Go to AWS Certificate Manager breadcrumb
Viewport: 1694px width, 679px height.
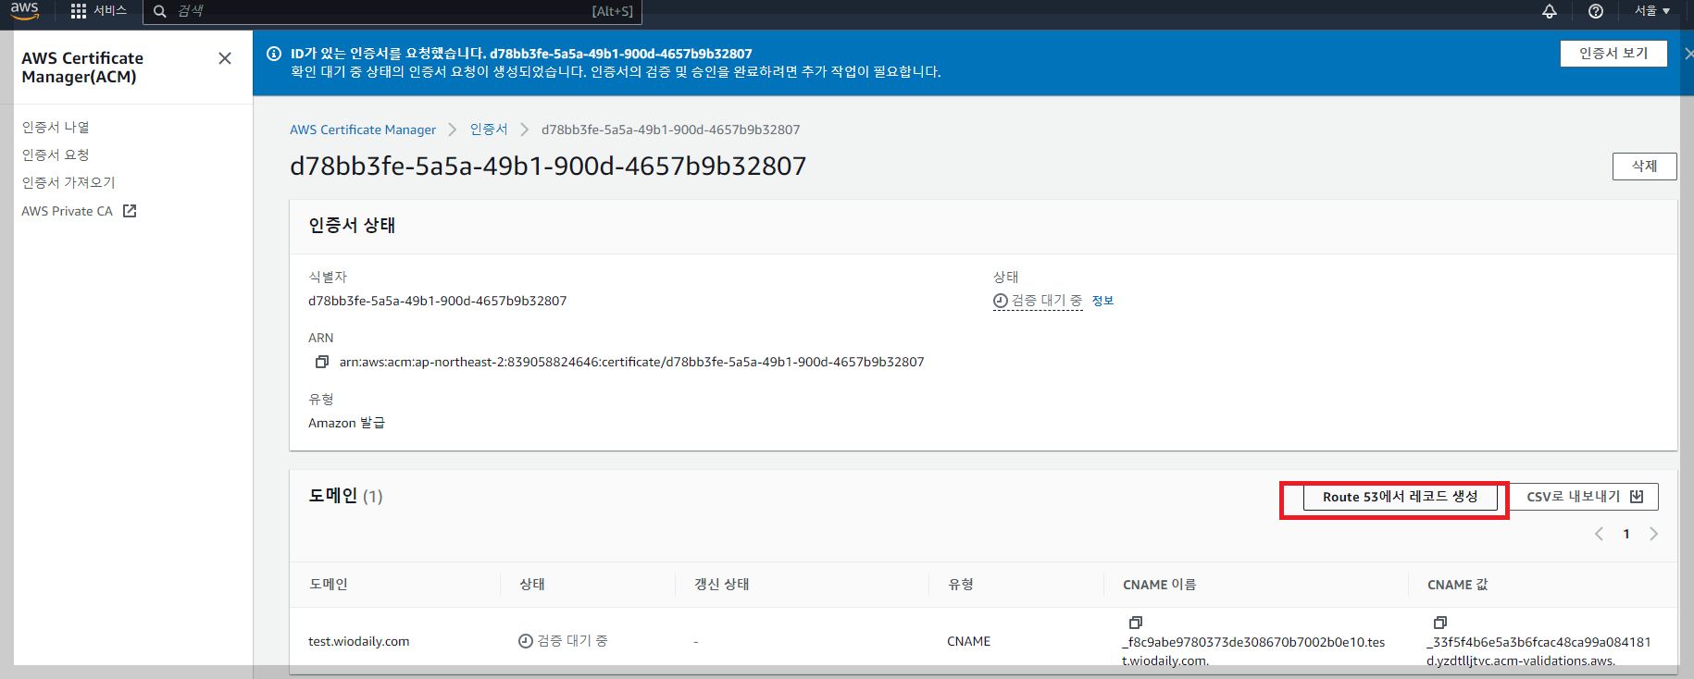(x=363, y=130)
